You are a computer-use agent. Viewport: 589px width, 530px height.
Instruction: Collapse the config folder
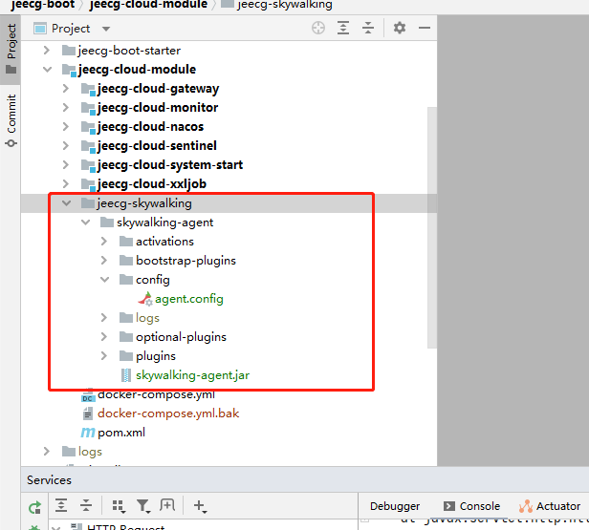coord(105,280)
